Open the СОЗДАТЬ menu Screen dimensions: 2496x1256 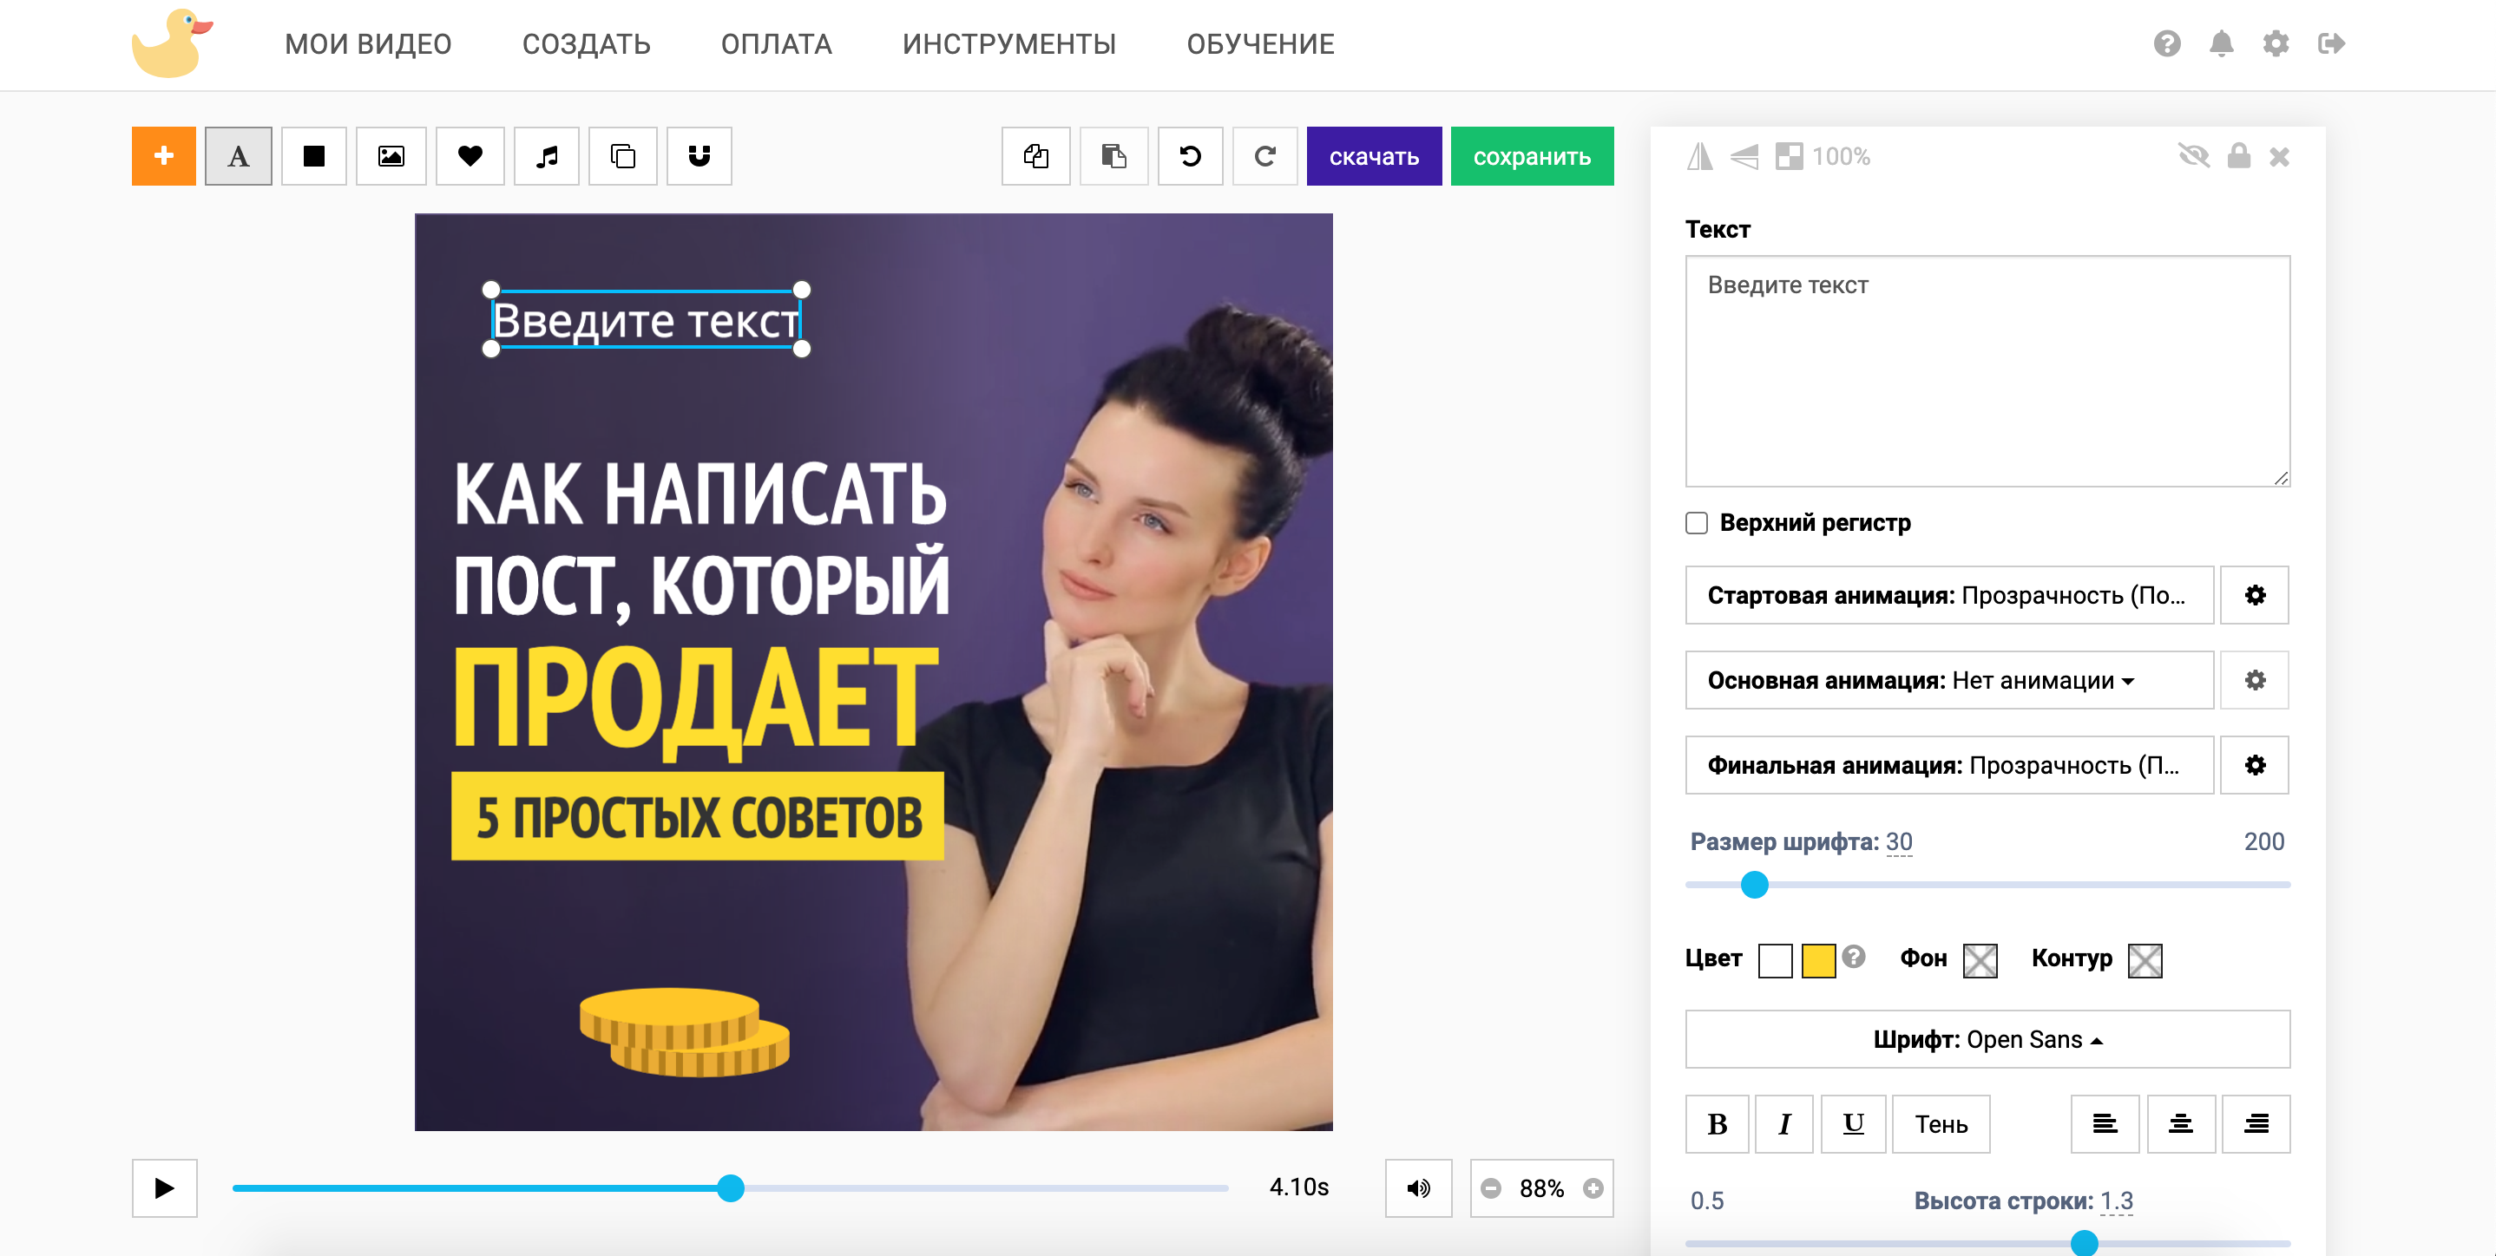586,44
